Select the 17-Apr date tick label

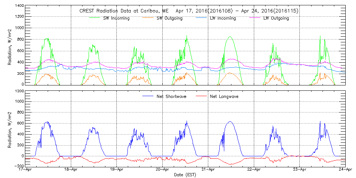pyautogui.click(x=26, y=170)
